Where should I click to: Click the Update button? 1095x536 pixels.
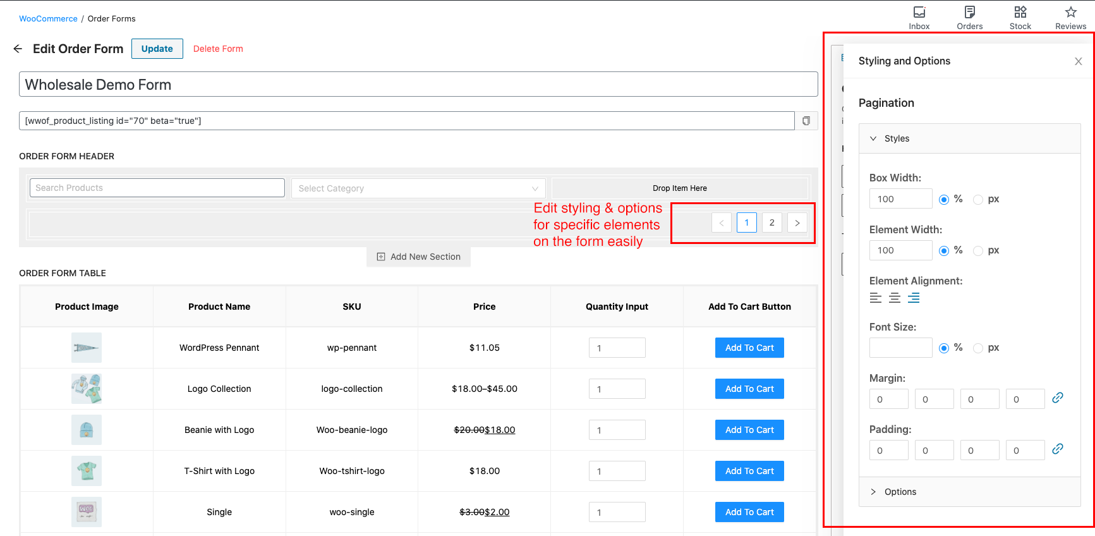(x=157, y=49)
